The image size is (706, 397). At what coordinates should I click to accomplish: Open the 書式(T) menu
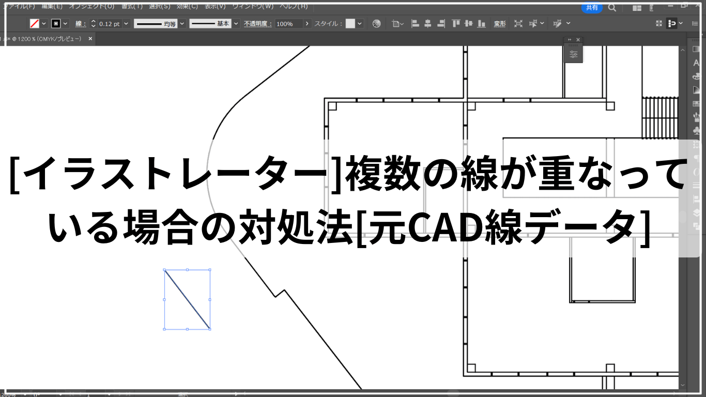tap(132, 7)
